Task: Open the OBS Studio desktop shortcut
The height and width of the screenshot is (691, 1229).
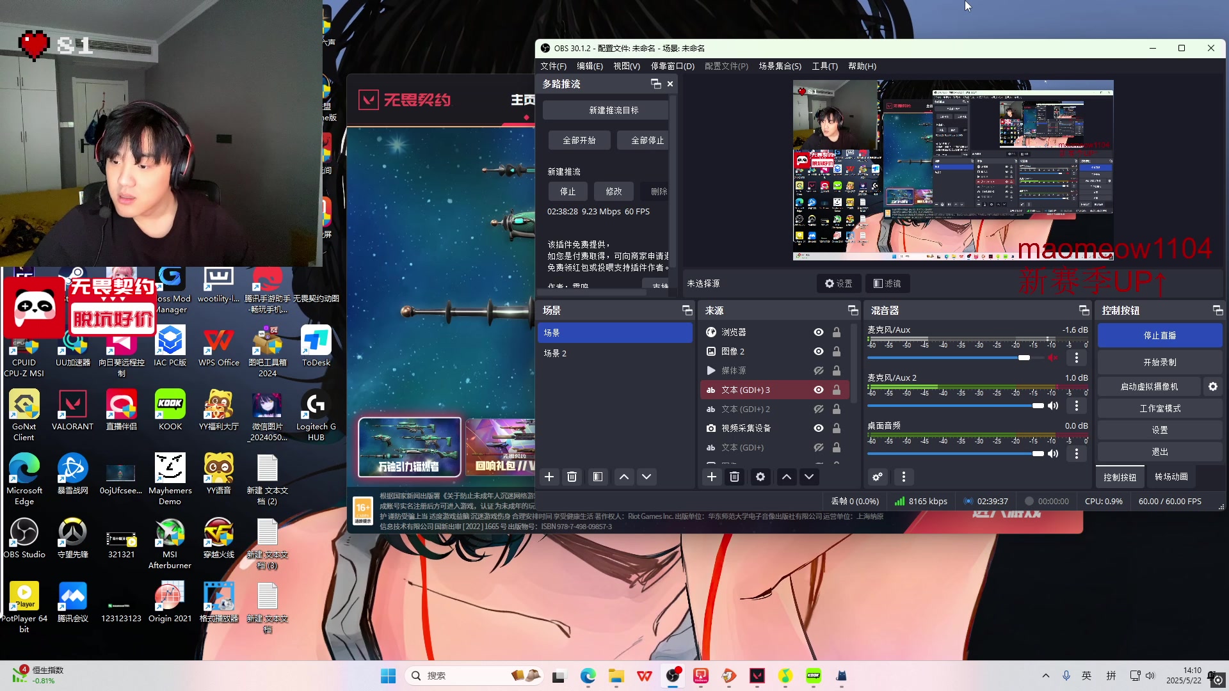Action: click(24, 538)
